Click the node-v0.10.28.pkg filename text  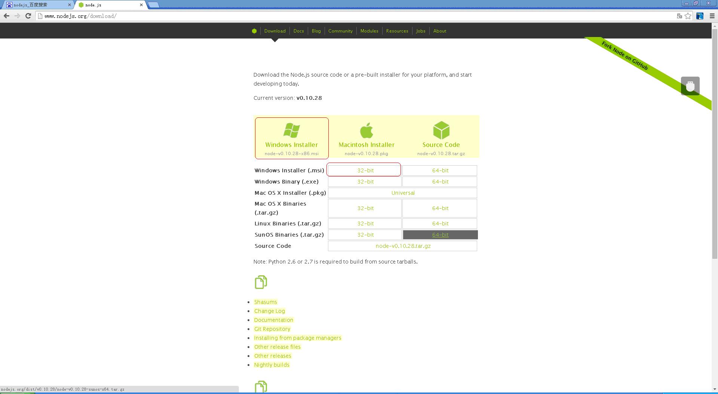[366, 154]
